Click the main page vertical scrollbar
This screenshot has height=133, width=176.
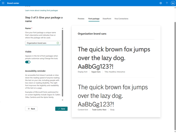175,74
